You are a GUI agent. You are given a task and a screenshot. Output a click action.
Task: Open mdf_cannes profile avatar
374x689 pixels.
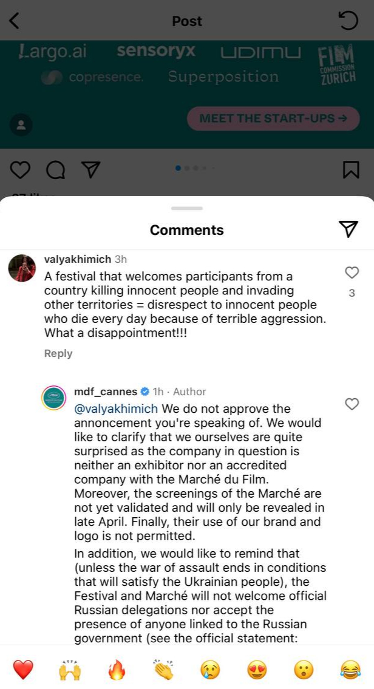click(53, 398)
